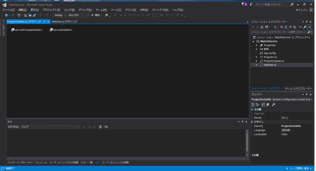This screenshot has width=316, height=171.
Task: Click the New Project toolbar icon
Action: click(x=19, y=15)
